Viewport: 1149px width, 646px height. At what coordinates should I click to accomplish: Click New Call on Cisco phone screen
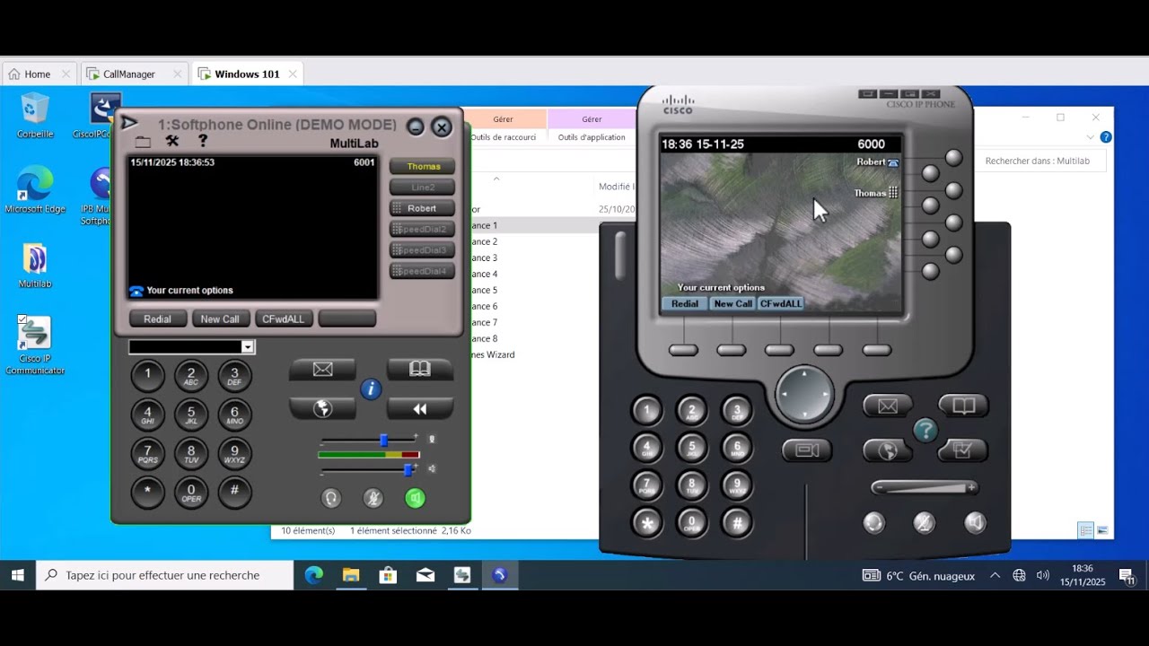(732, 304)
